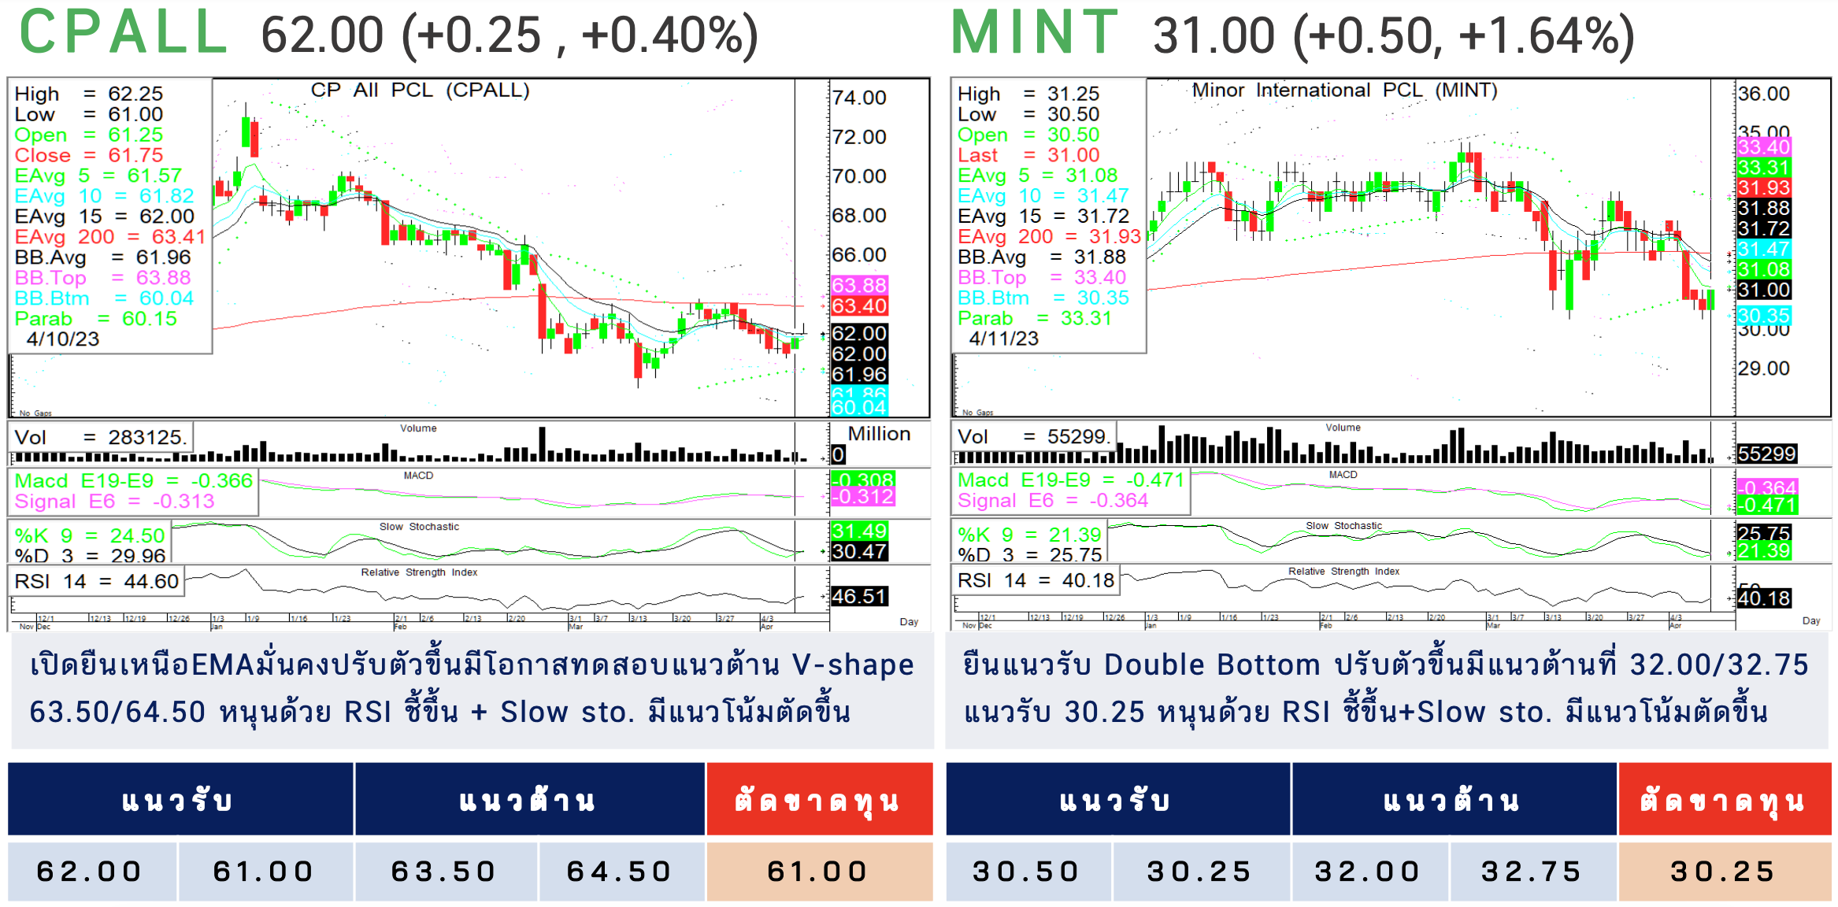Click MINT High = 31.25 value
The width and height of the screenshot is (1838, 907).
1028,94
